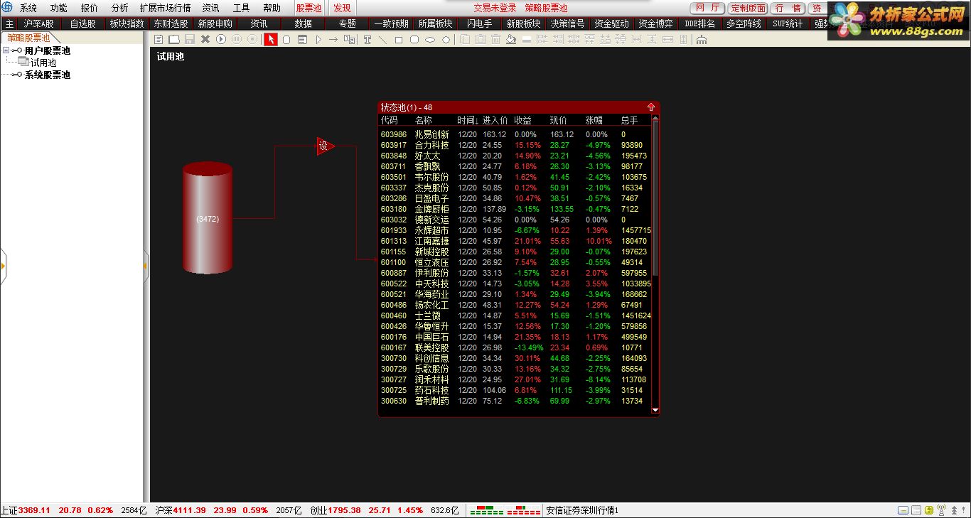Click the numbered ordering tool icon
This screenshot has height=518, width=971.
tap(349, 40)
